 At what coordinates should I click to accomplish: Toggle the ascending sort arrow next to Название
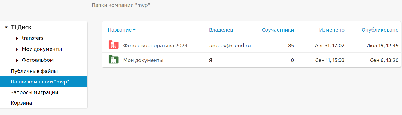134,30
